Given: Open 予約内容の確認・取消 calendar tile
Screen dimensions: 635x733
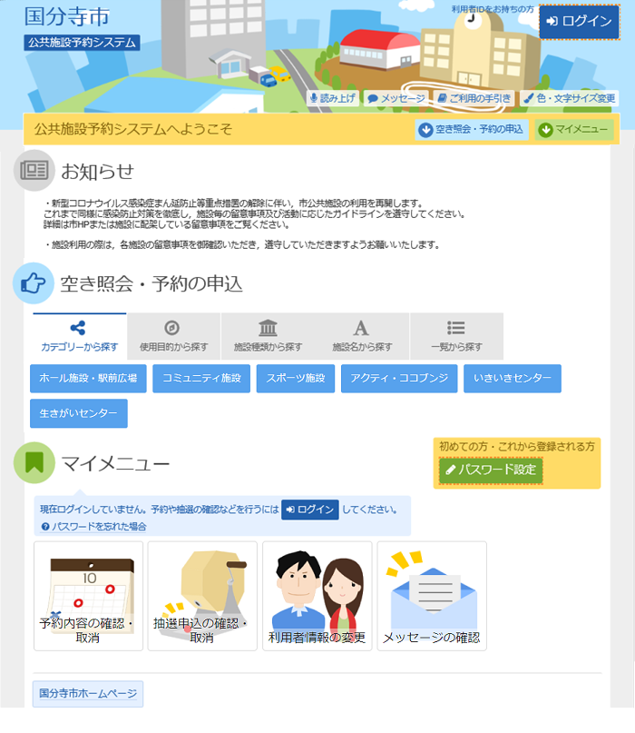Looking at the screenshot, I should 88,596.
